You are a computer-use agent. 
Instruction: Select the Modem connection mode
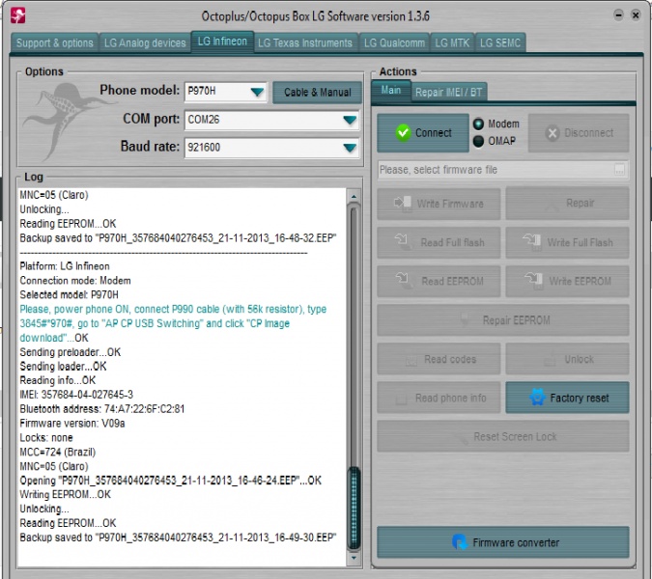(478, 124)
